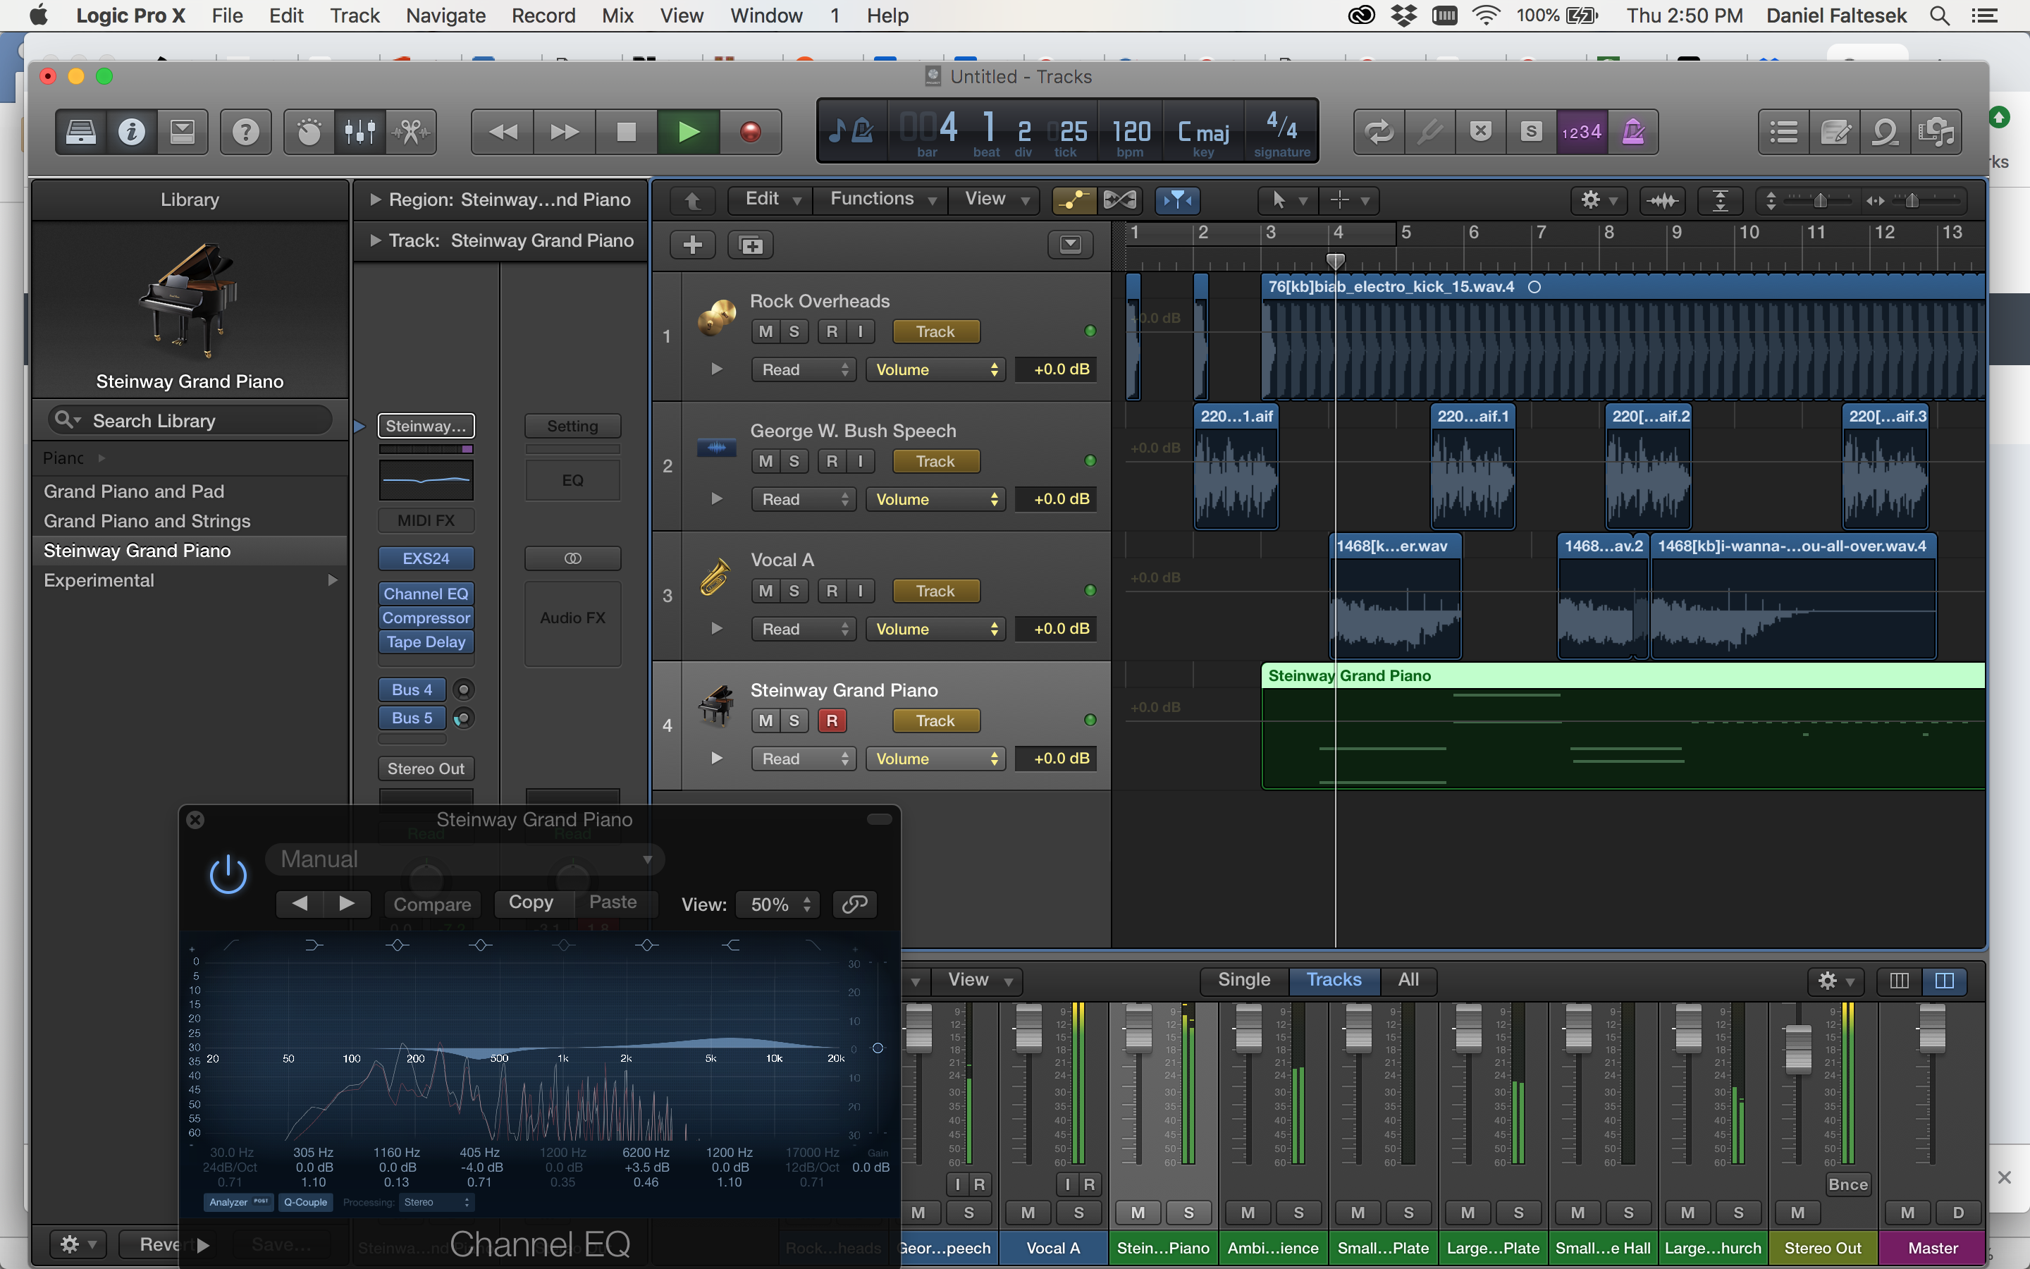Open Rock Overheads automation mode Read dropdown
The width and height of the screenshot is (2030, 1269).
click(x=803, y=369)
